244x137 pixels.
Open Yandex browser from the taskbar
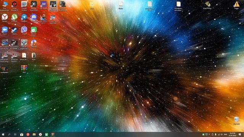click(40, 134)
